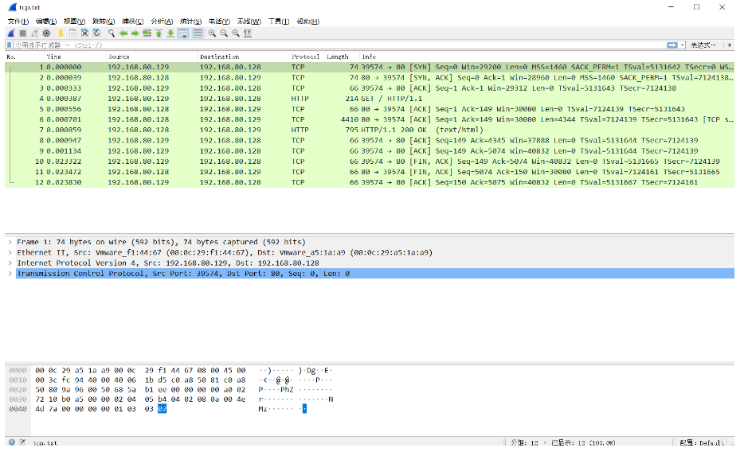Reload this capture file icon

96,33
